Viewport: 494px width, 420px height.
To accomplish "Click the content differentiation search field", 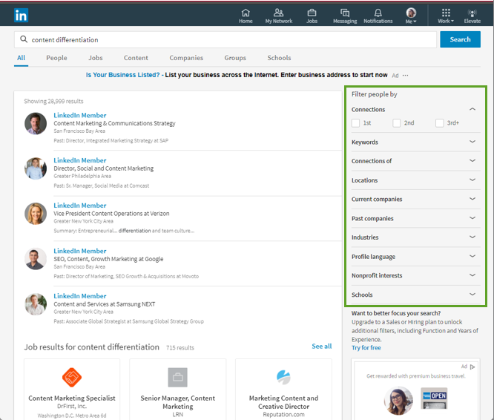I will point(225,40).
